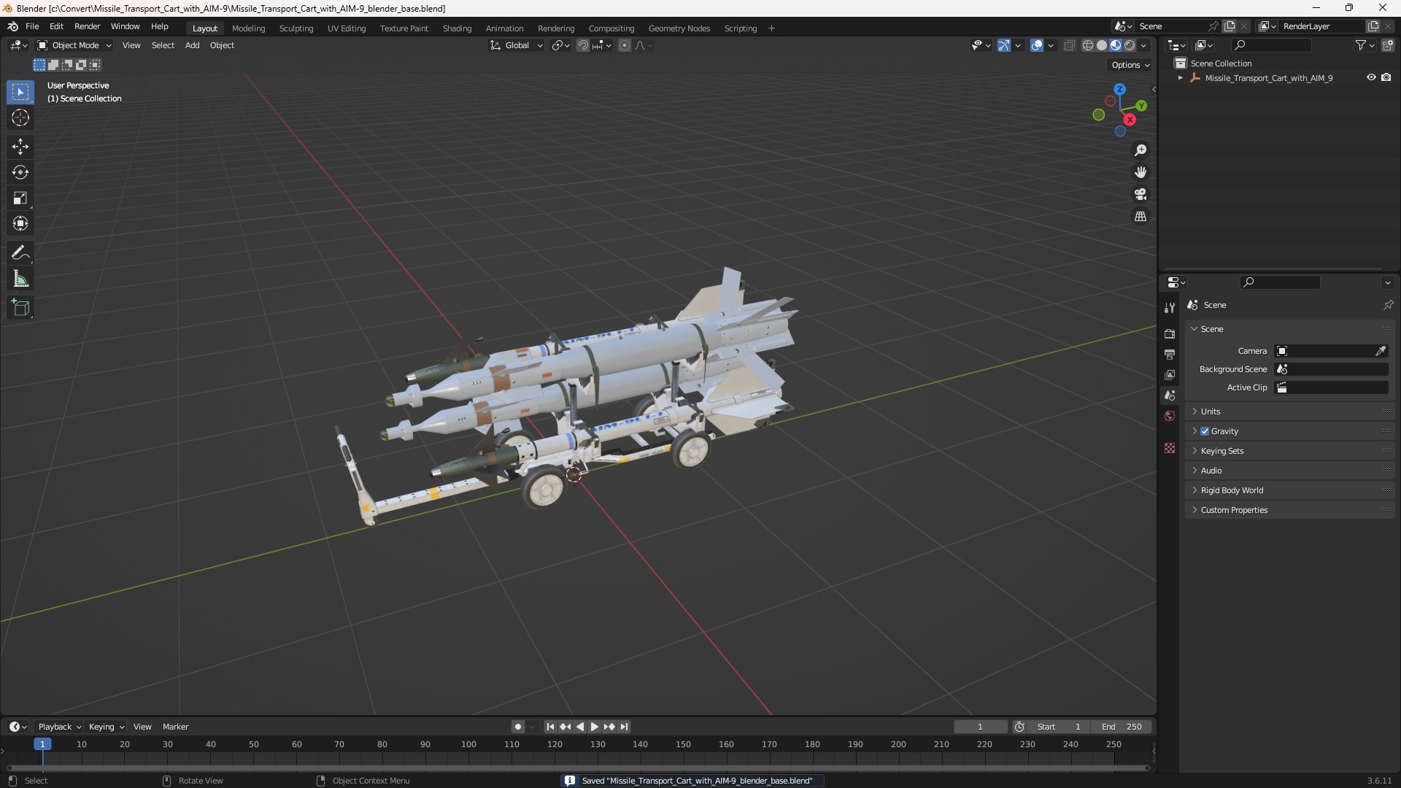This screenshot has height=788, width=1401.
Task: Switch perspective/orthographic grid icon
Action: (x=1141, y=217)
